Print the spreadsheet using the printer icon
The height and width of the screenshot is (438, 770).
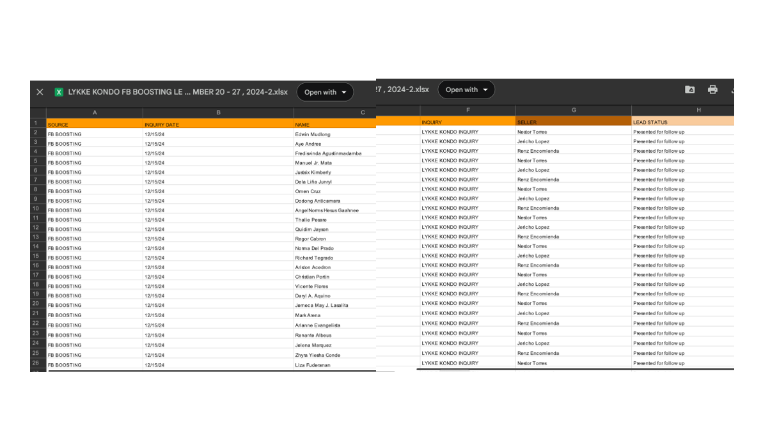[712, 90]
